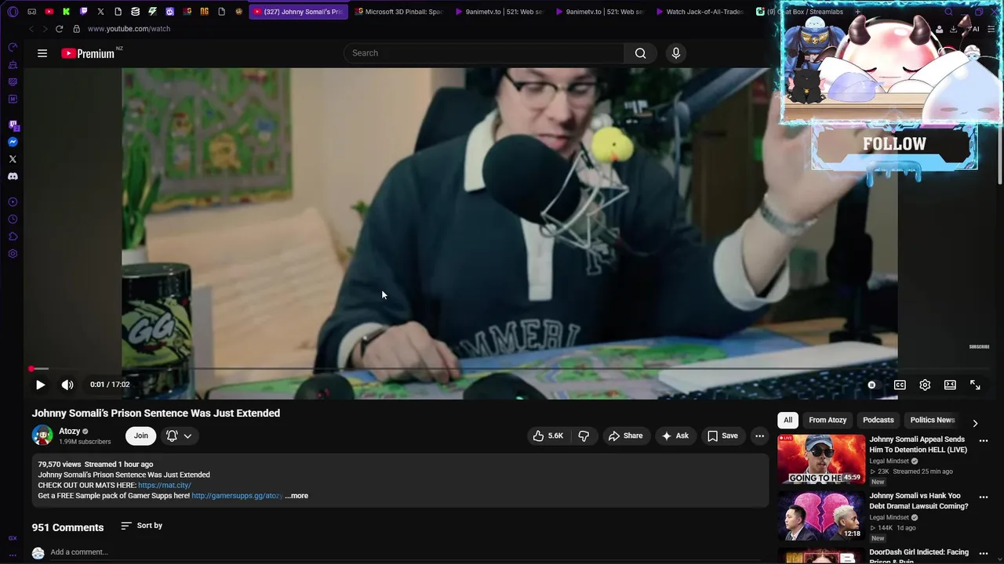Viewport: 1004px width, 564px height.
Task: Open browser settings gear in the sidebar
Action: [x=13, y=254]
